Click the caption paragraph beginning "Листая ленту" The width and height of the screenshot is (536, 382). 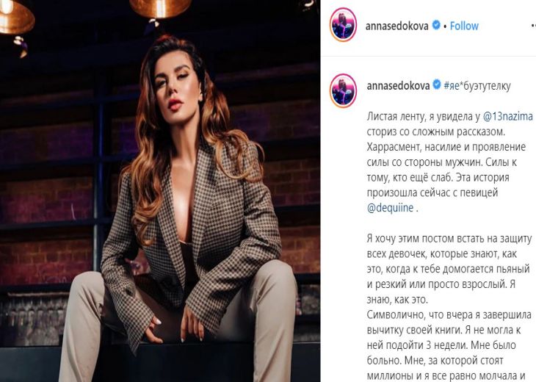point(450,162)
